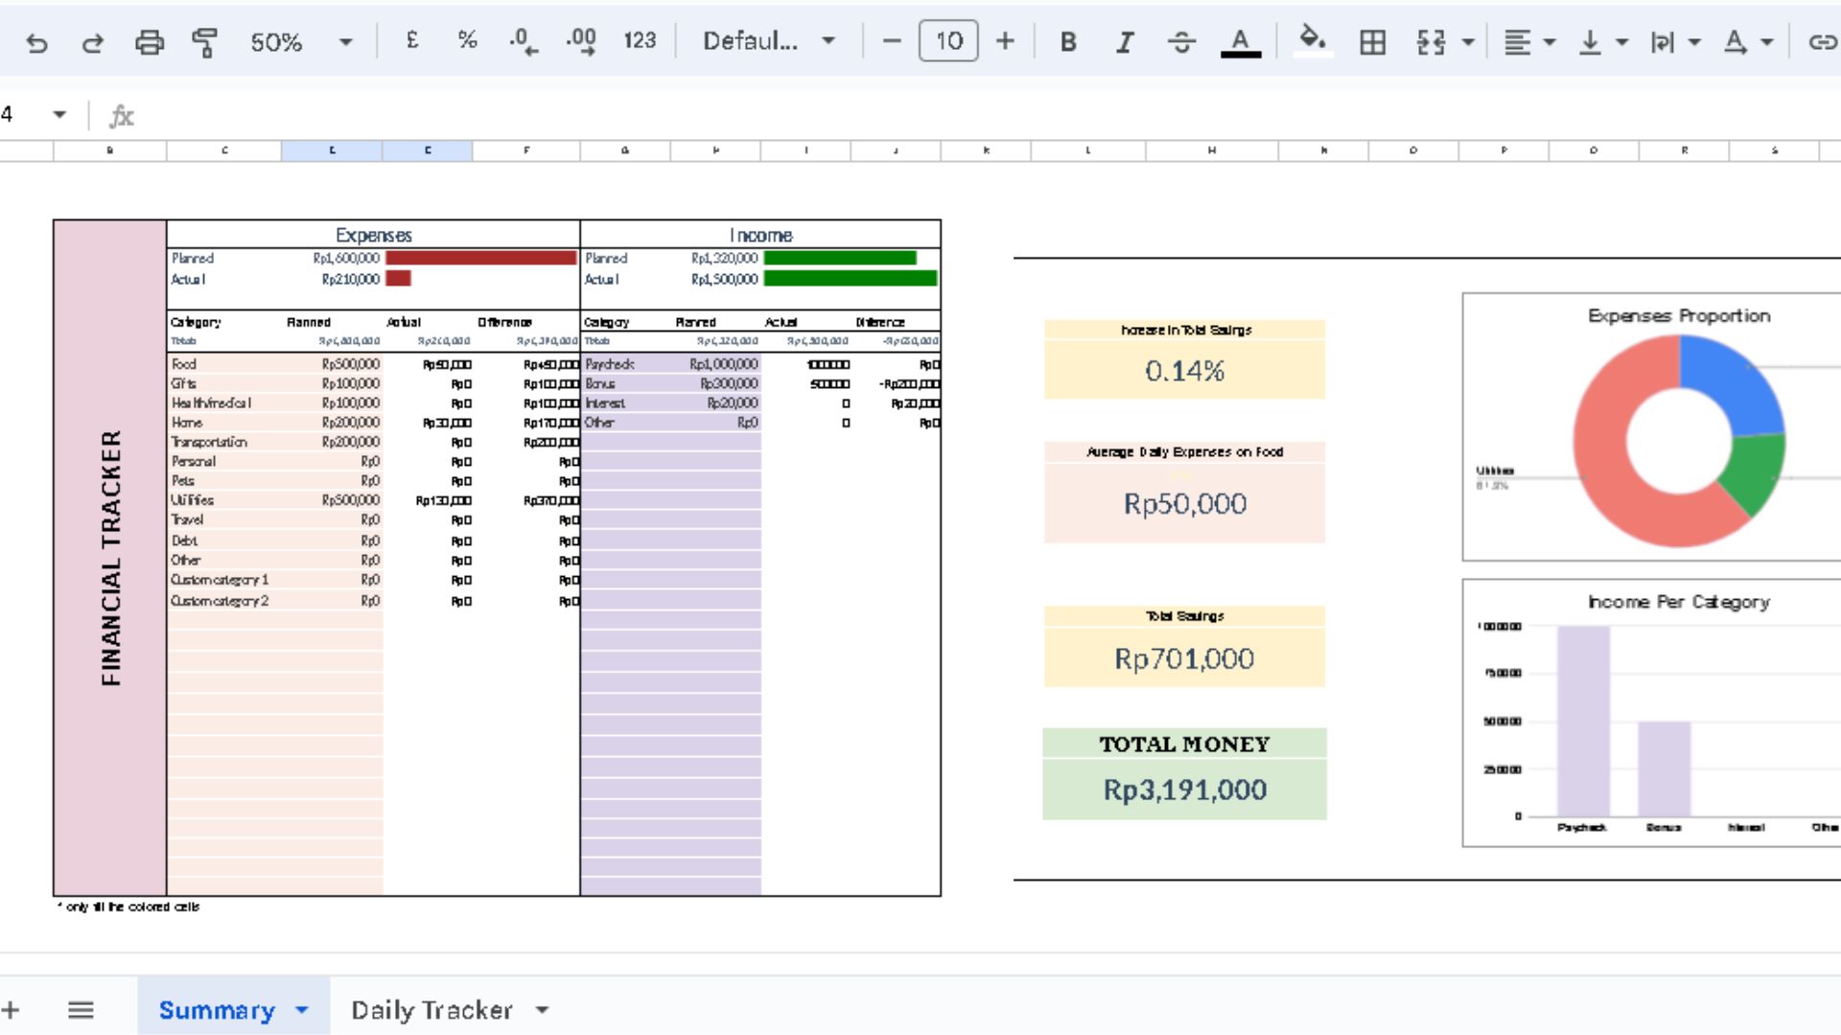
Task: Insert a link
Action: pos(1822,42)
